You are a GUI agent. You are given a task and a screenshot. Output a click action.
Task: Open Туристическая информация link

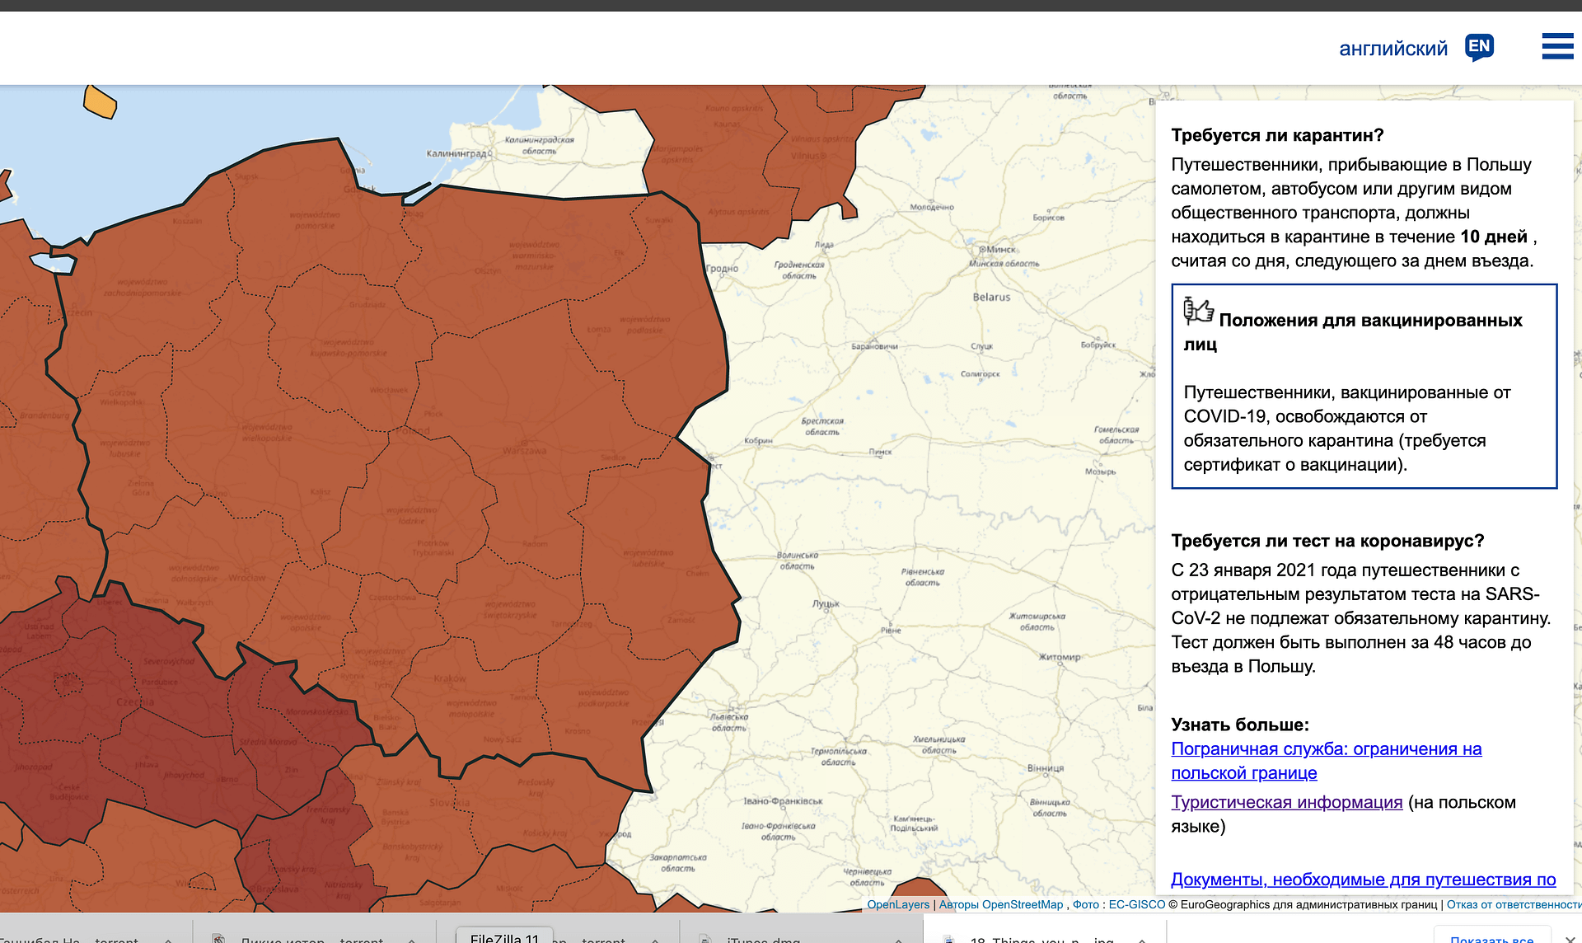(x=1286, y=802)
